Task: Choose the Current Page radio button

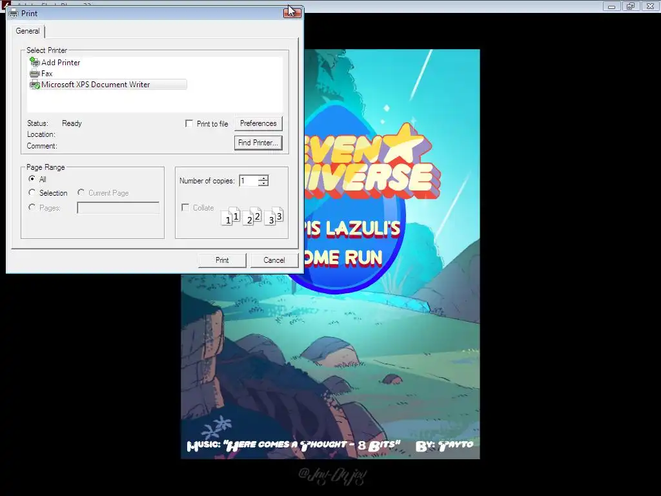Action: 81,192
